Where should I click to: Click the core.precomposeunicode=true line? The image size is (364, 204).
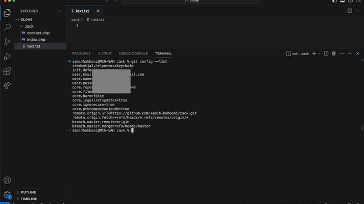click(x=101, y=109)
